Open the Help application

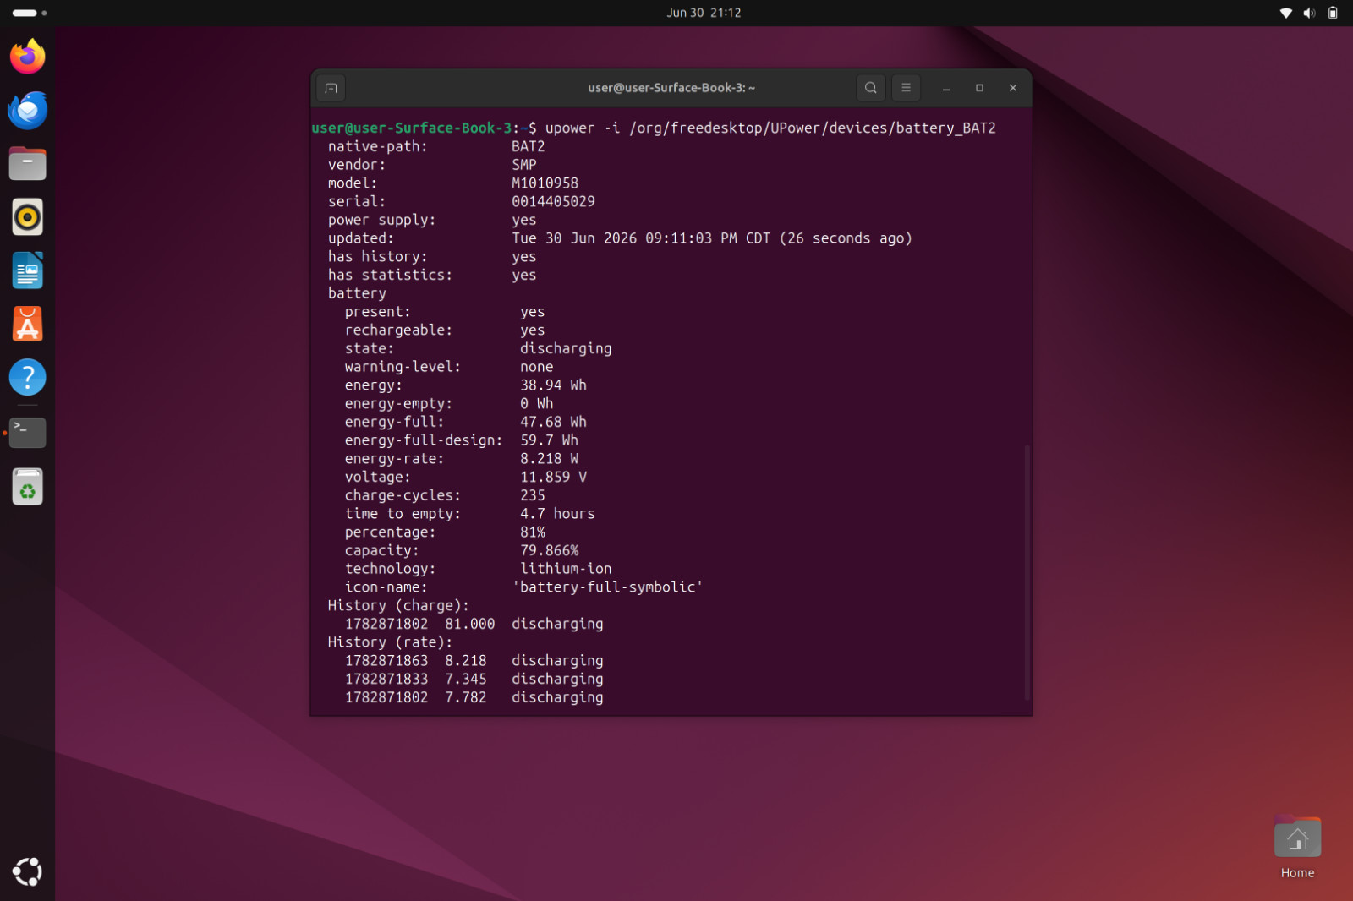[28, 377]
